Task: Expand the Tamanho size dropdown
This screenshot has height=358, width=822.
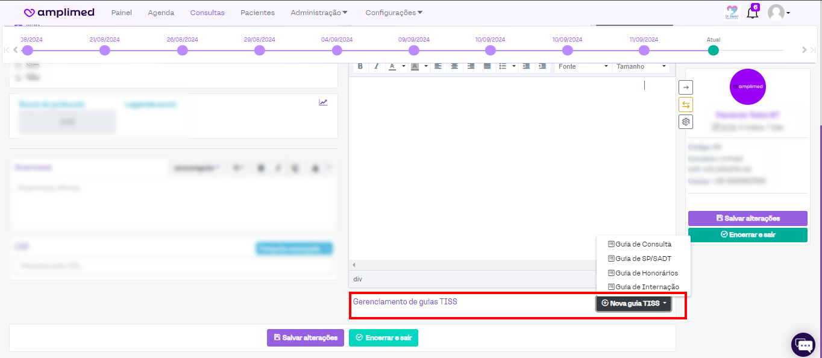Action: pyautogui.click(x=641, y=66)
